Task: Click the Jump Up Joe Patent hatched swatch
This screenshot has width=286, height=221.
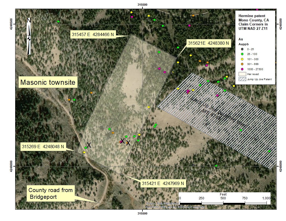Action: coord(242,79)
